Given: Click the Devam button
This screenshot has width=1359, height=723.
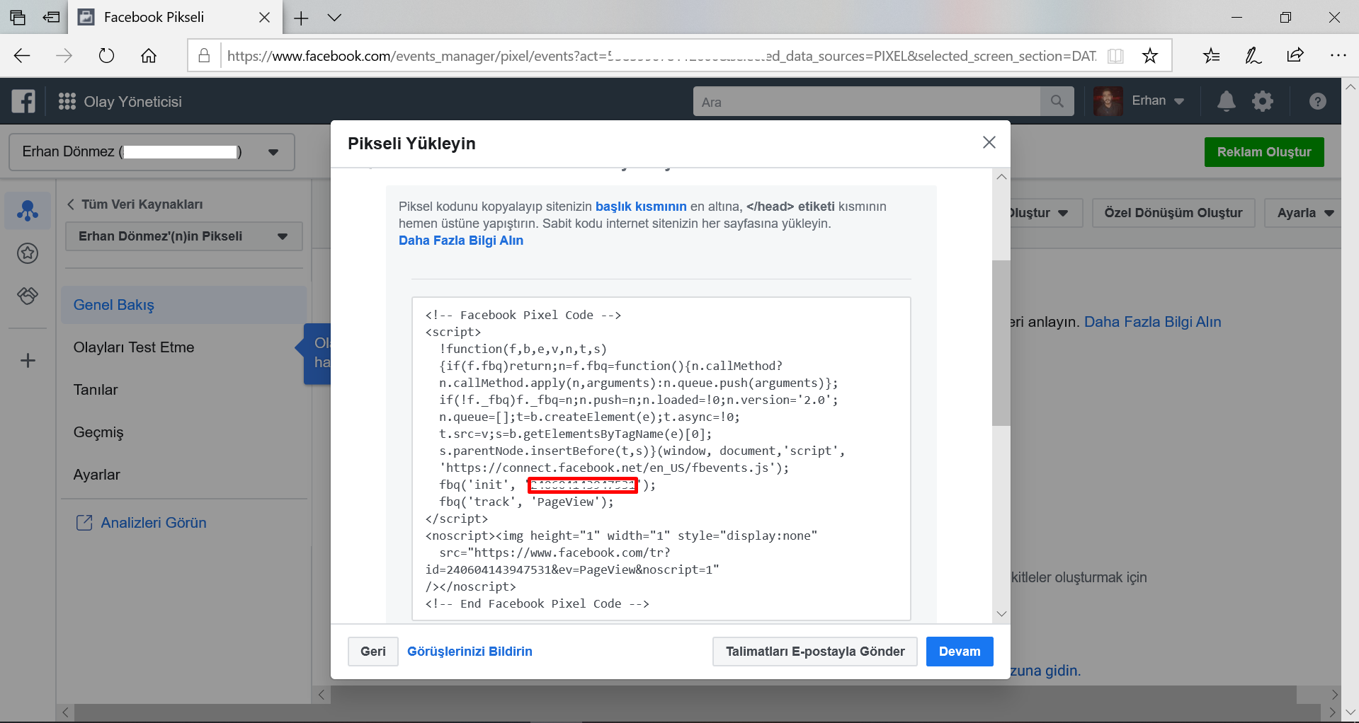Looking at the screenshot, I should [x=960, y=652].
